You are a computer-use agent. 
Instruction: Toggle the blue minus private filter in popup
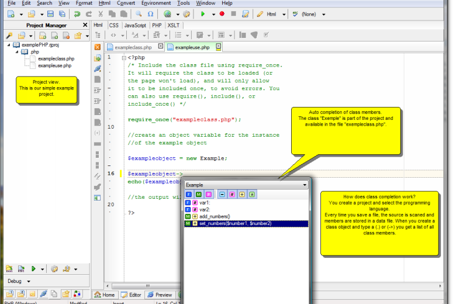[222, 194]
